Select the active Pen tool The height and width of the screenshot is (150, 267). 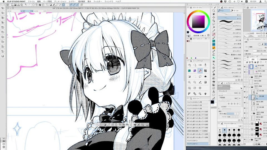pos(214,34)
